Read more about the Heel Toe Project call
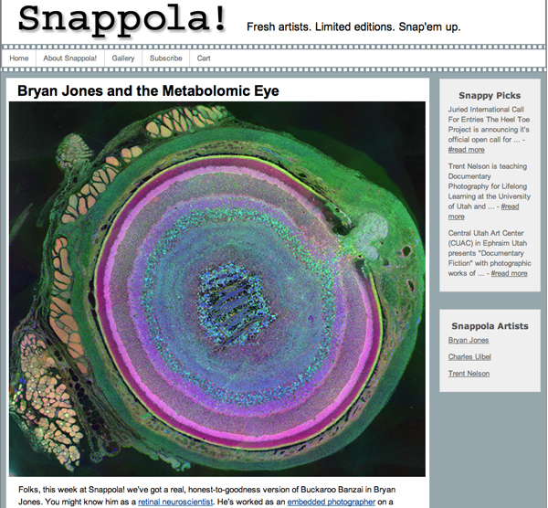 pyautogui.click(x=466, y=149)
